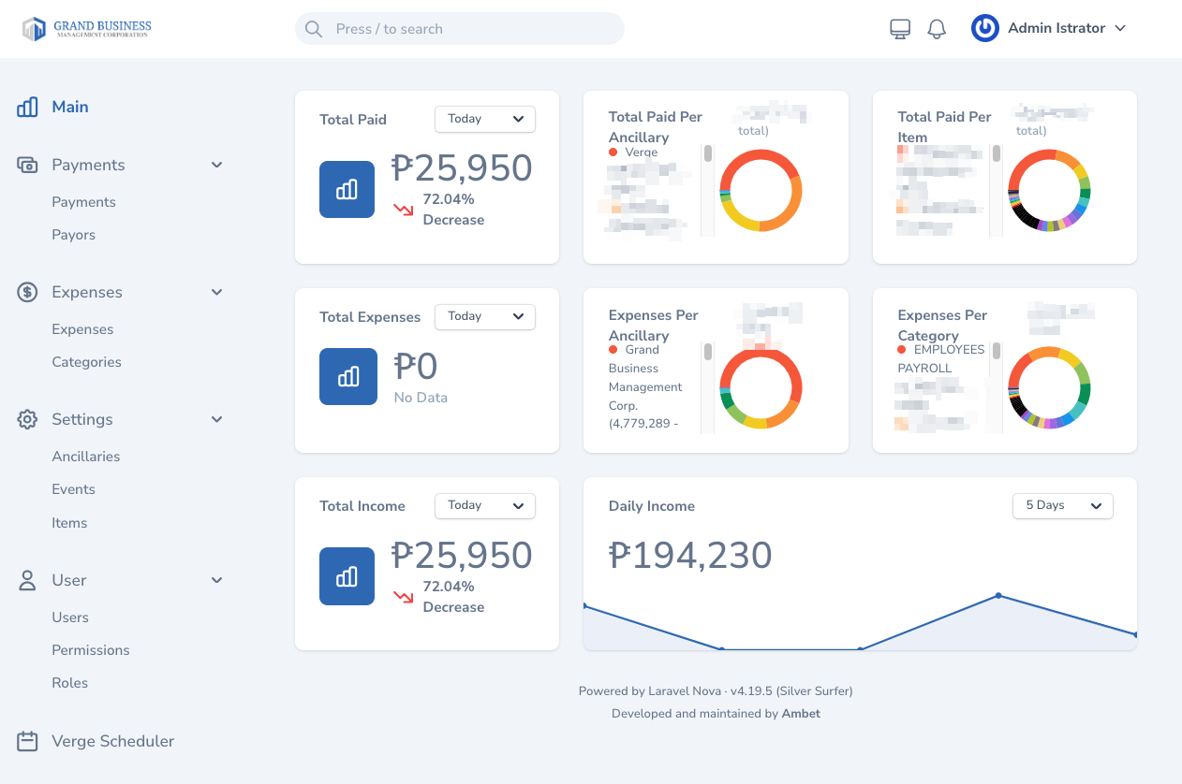Viewport: 1182px width, 784px height.
Task: Open the Total Expenses range dropdown
Action: click(484, 316)
